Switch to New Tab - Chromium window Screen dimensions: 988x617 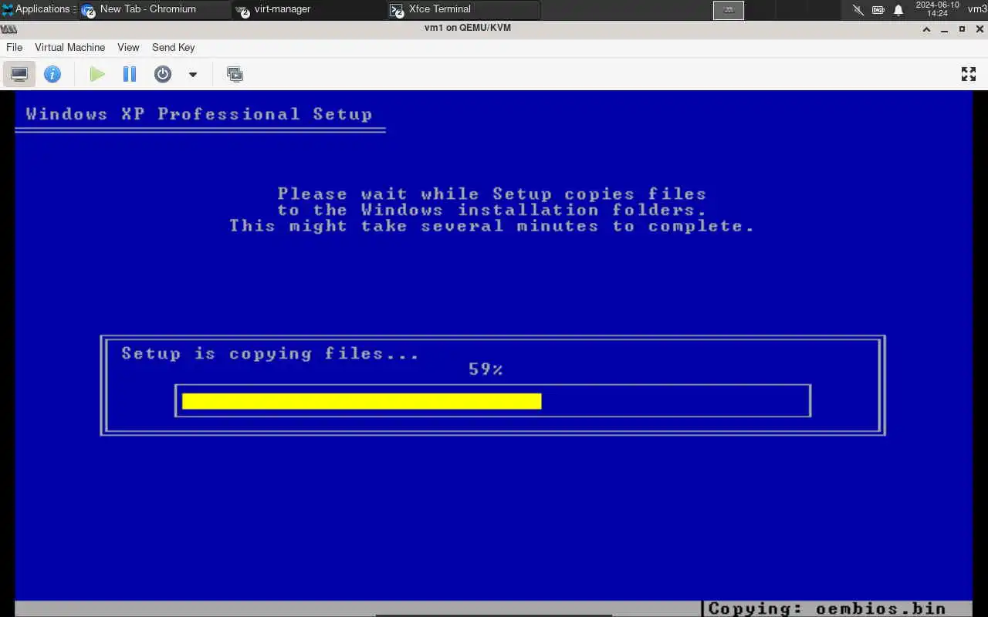pyautogui.click(x=154, y=9)
